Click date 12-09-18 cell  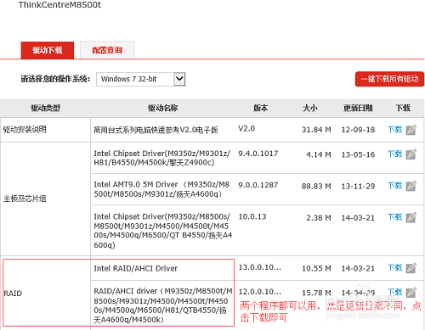pyautogui.click(x=358, y=130)
